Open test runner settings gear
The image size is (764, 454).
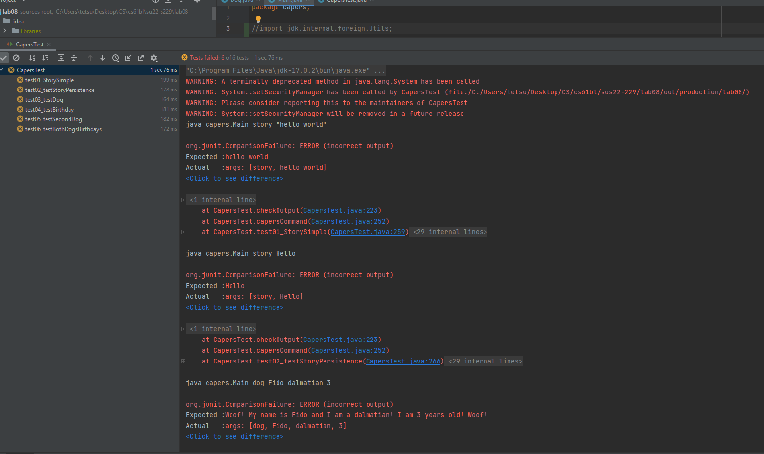click(x=154, y=58)
